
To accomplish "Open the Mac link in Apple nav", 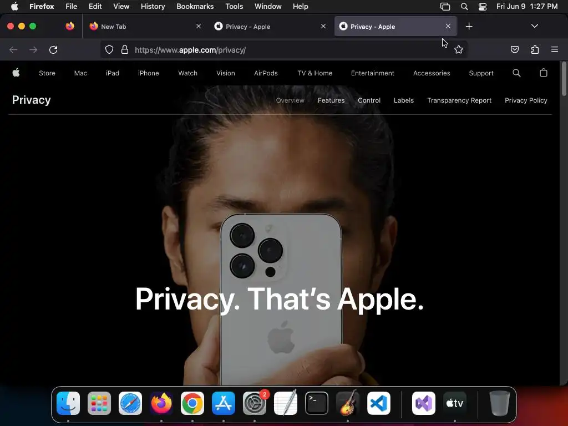I will (80, 73).
